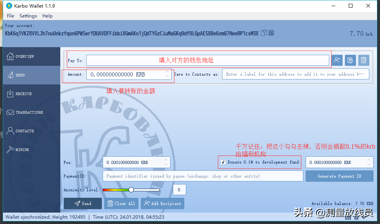Click the Karbo logo in the title bar
The width and height of the screenshot is (380, 224).
[9, 6]
